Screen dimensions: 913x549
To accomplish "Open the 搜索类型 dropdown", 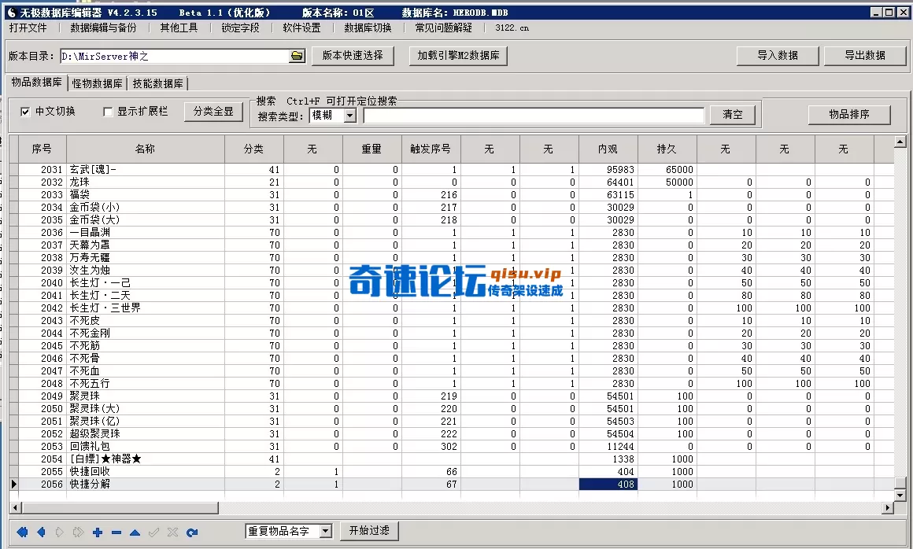I will point(350,116).
